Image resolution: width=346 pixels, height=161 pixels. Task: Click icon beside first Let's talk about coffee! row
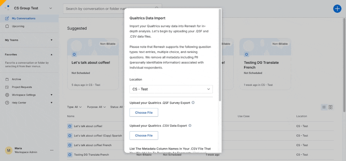coord(70,126)
